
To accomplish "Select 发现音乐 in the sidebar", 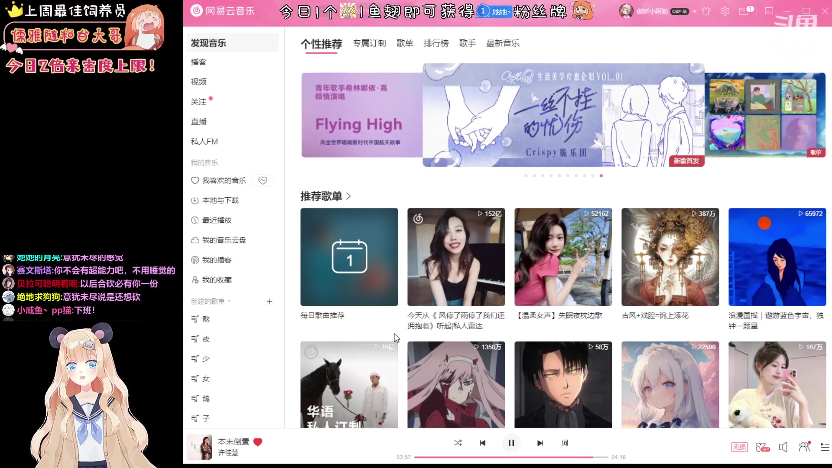I will 233,42.
